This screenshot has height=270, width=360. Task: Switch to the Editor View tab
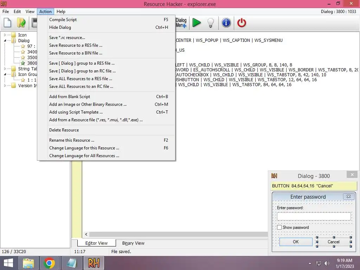[x=96, y=243]
